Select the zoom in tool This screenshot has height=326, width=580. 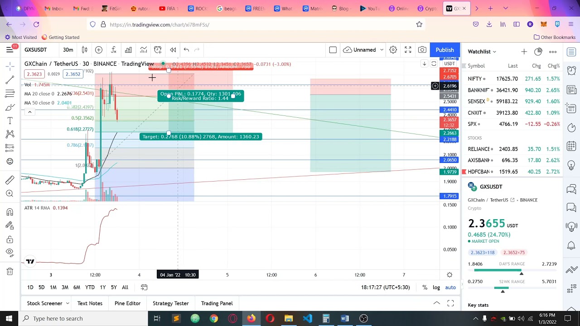(x=10, y=194)
